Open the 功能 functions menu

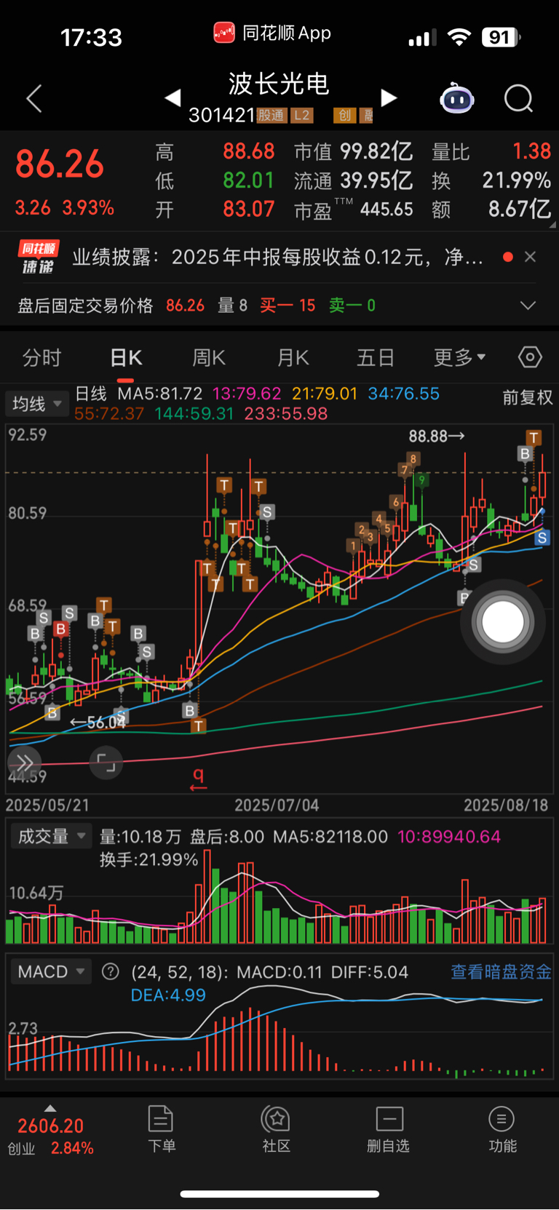click(502, 1129)
